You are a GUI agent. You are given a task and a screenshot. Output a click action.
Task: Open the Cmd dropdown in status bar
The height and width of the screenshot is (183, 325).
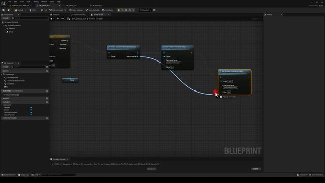click(x=36, y=175)
